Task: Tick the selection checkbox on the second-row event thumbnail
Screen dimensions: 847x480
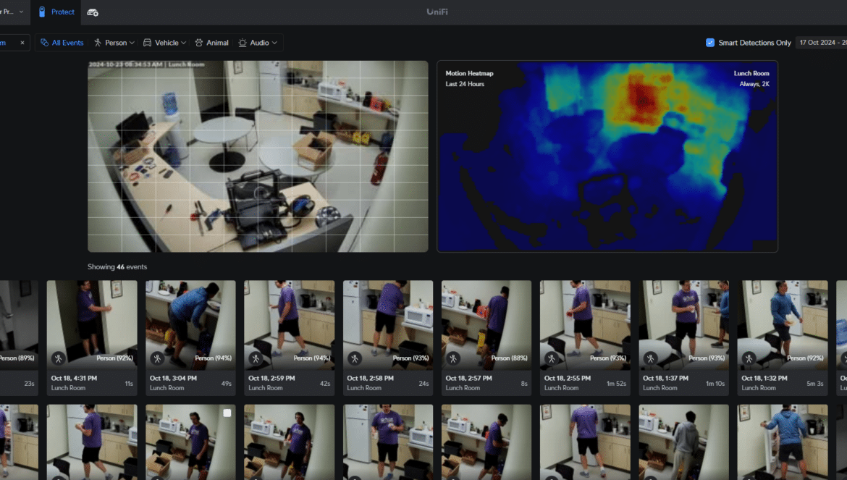Action: coord(227,413)
